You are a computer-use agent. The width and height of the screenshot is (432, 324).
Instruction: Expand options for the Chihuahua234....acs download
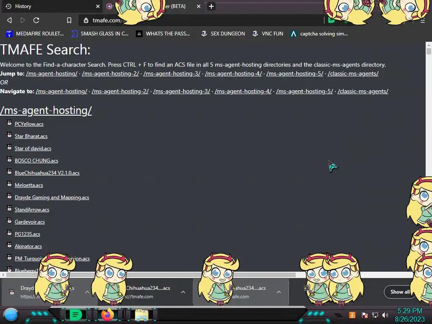[x=183, y=292]
